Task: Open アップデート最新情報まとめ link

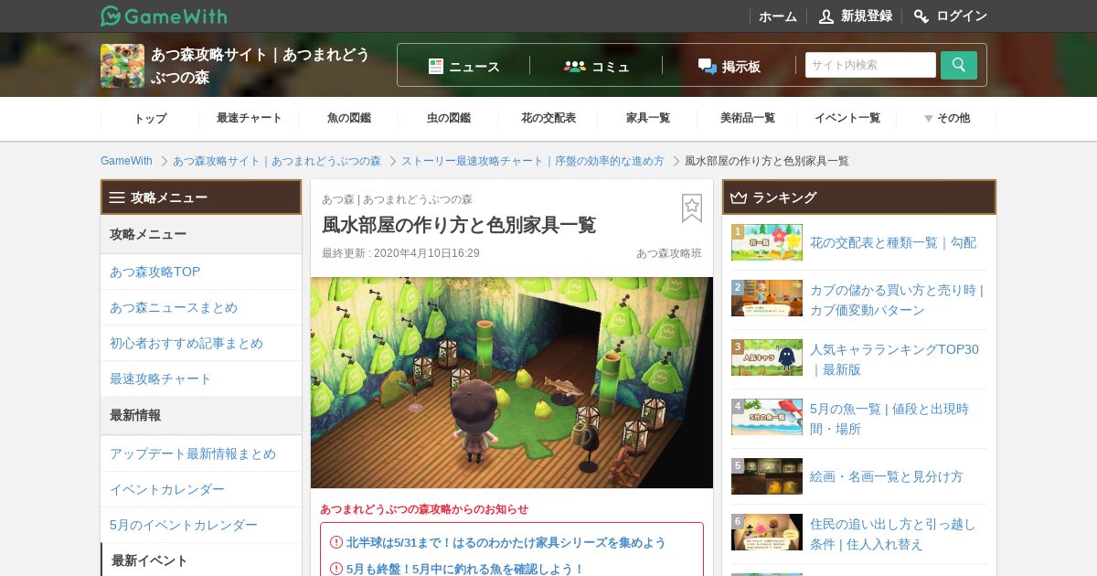Action: pos(201,453)
